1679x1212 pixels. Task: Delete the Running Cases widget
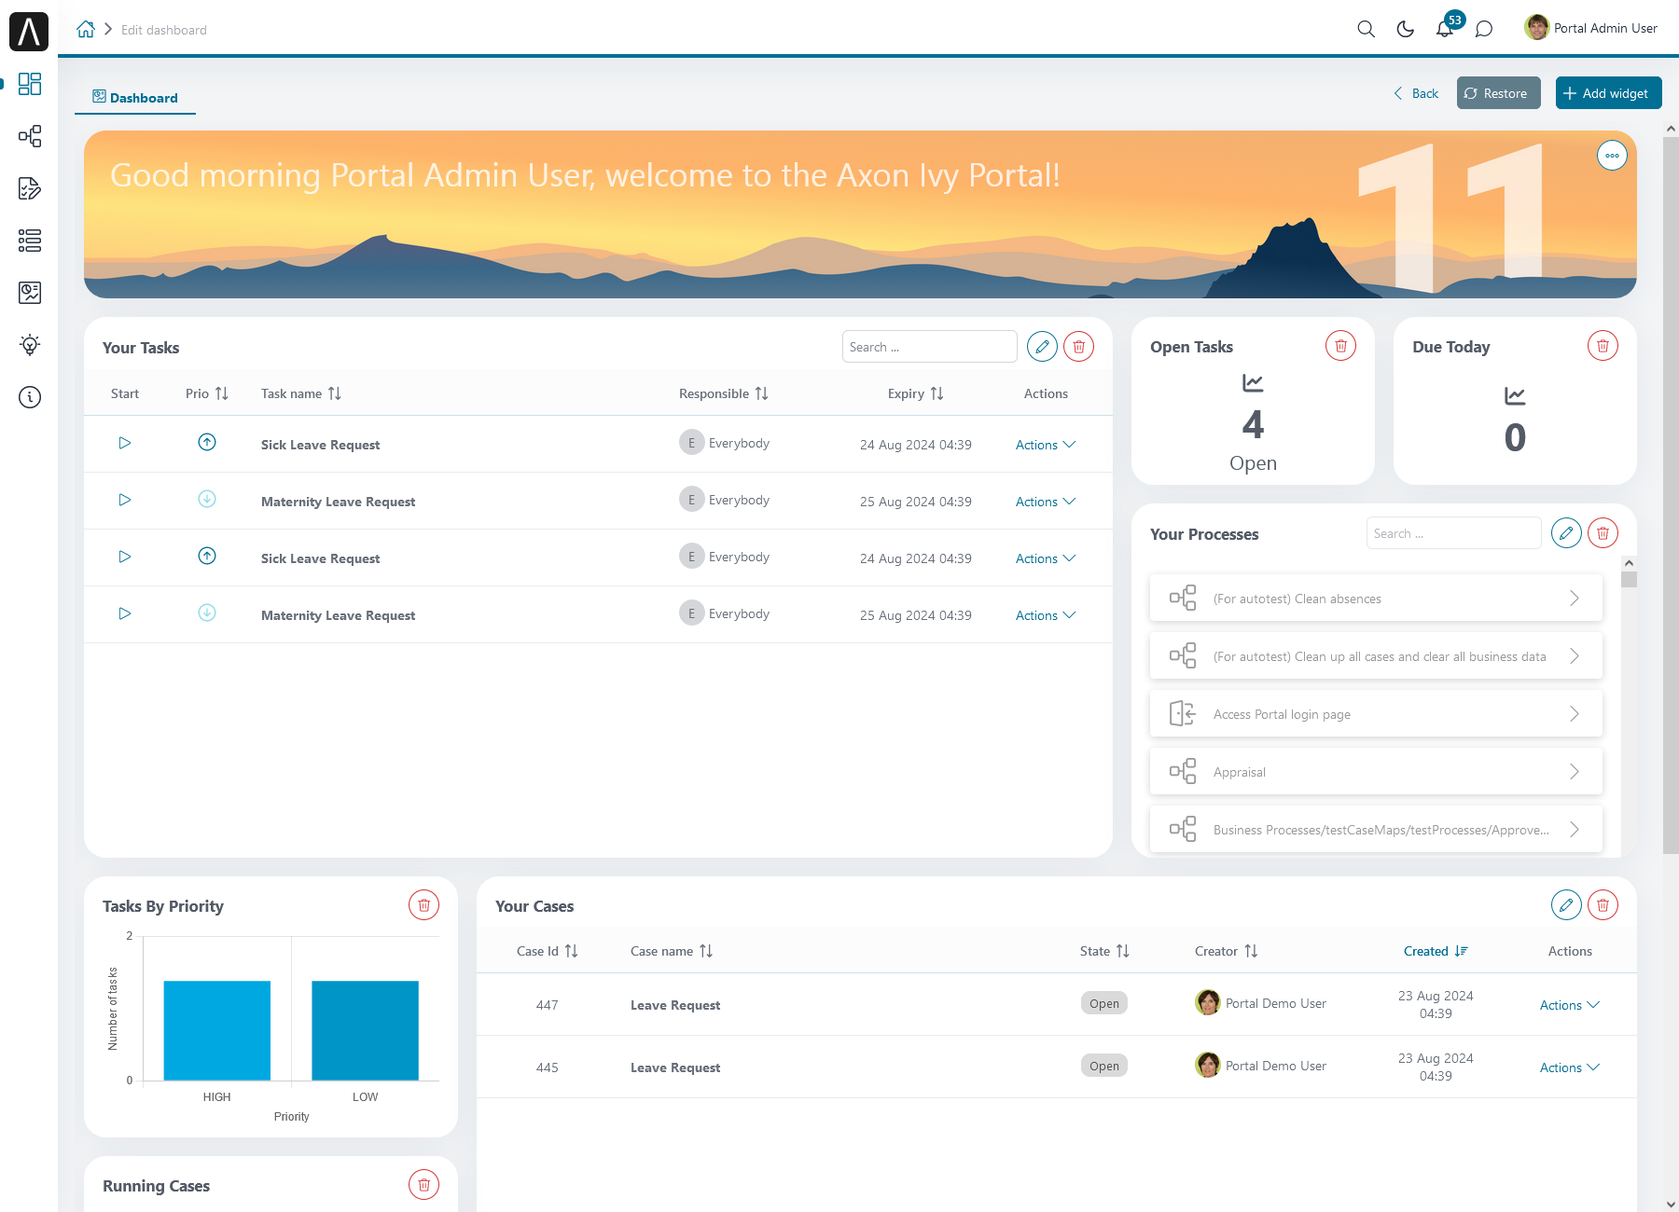[423, 1185]
